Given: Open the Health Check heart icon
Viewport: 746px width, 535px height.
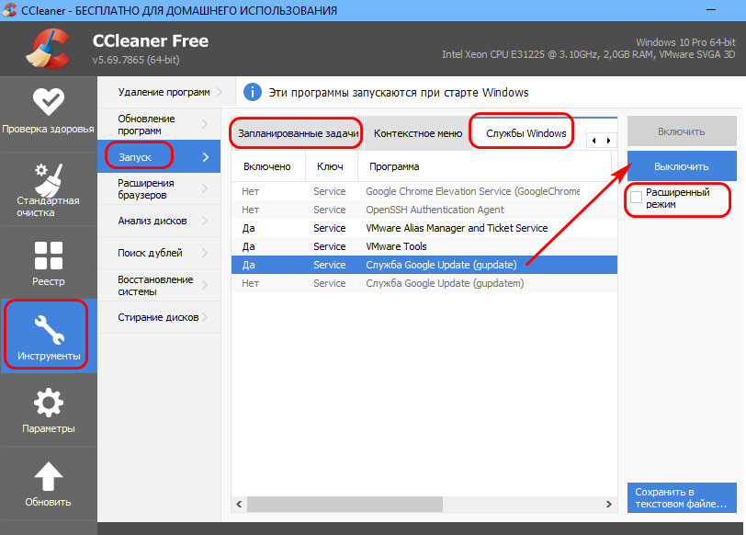Looking at the screenshot, I should [x=48, y=102].
